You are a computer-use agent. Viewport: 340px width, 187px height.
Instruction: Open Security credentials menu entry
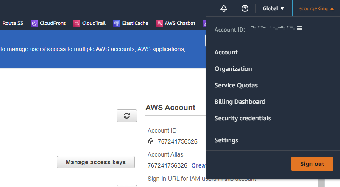coord(242,118)
